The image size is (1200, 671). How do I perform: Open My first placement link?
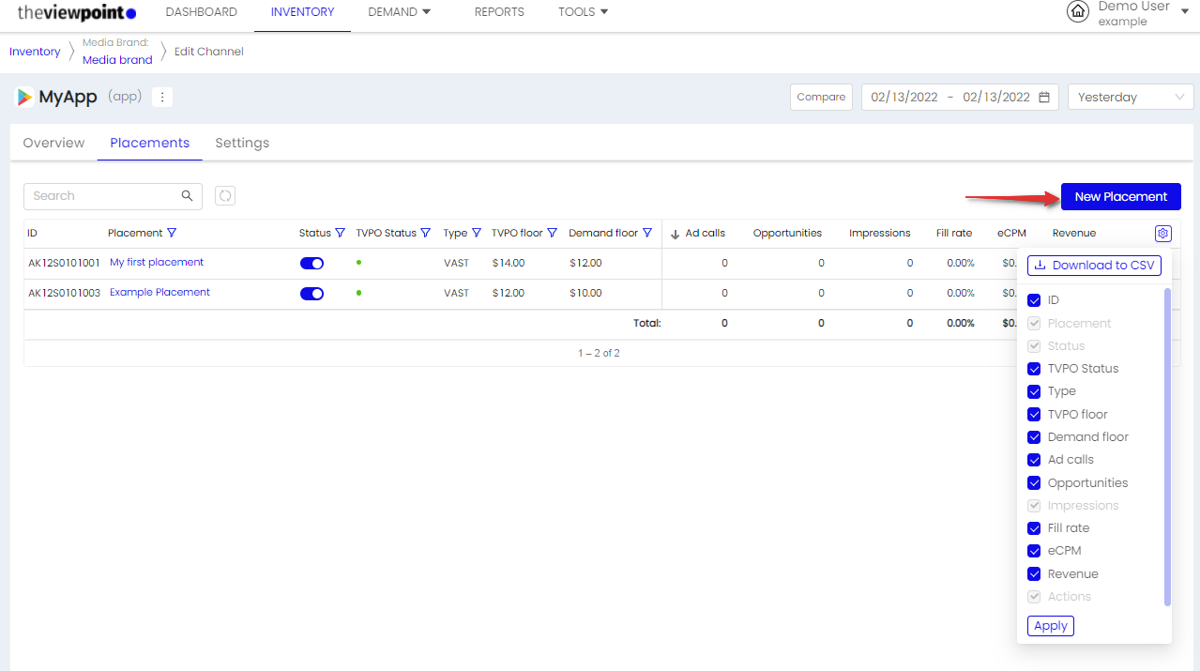point(157,263)
